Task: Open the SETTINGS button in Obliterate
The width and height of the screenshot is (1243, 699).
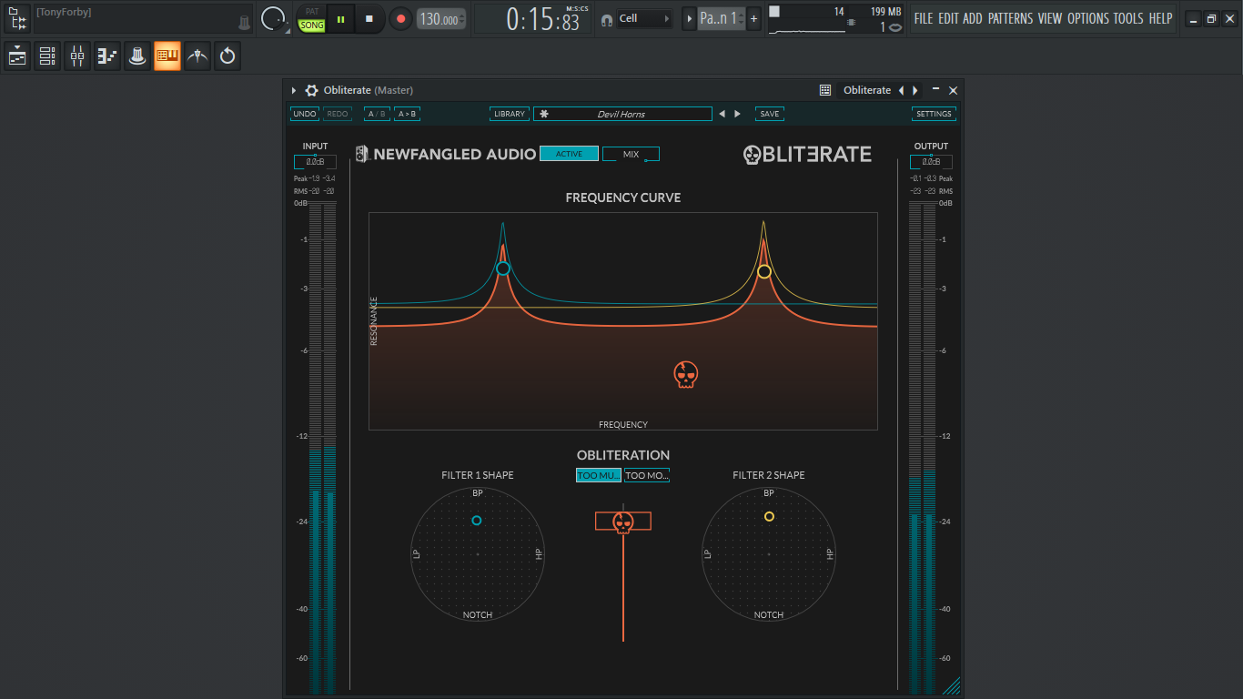Action: [934, 114]
